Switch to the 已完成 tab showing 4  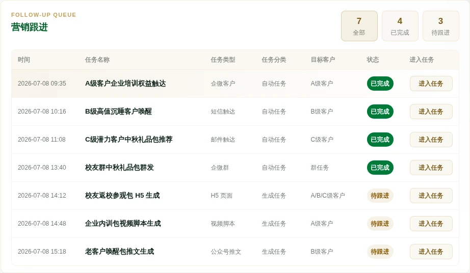[x=400, y=26]
